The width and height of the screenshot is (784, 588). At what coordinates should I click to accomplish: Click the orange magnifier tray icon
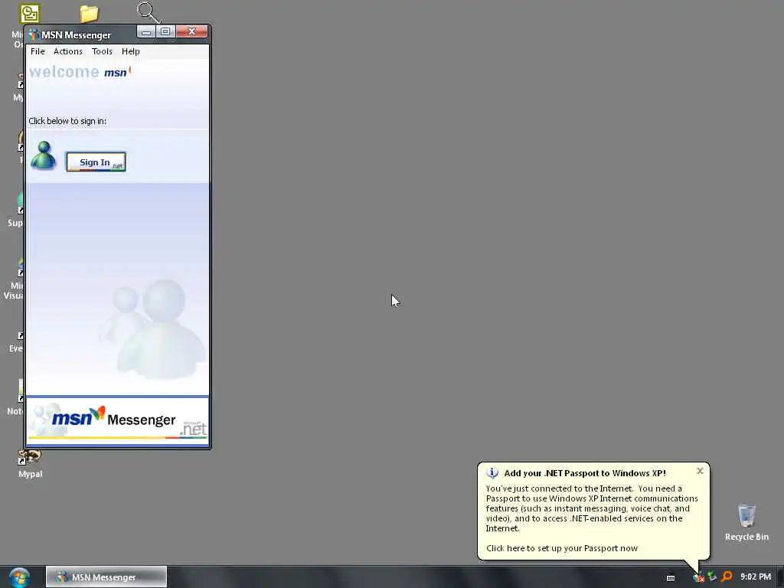727,577
